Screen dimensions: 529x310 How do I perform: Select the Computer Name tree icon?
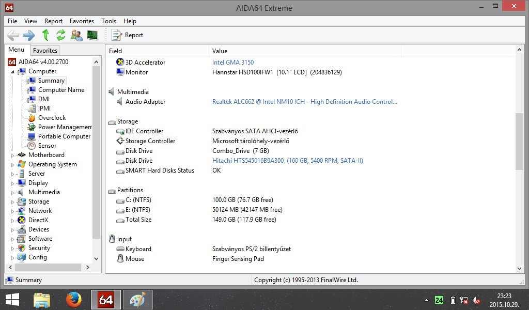32,90
